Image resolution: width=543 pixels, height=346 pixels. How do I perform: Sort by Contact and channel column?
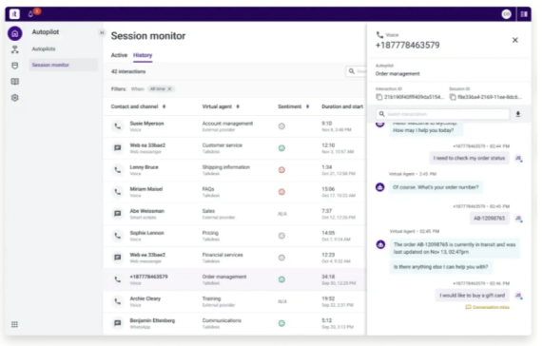165,106
